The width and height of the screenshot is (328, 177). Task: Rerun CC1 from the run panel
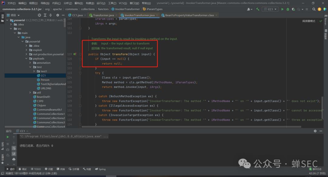click(8, 137)
